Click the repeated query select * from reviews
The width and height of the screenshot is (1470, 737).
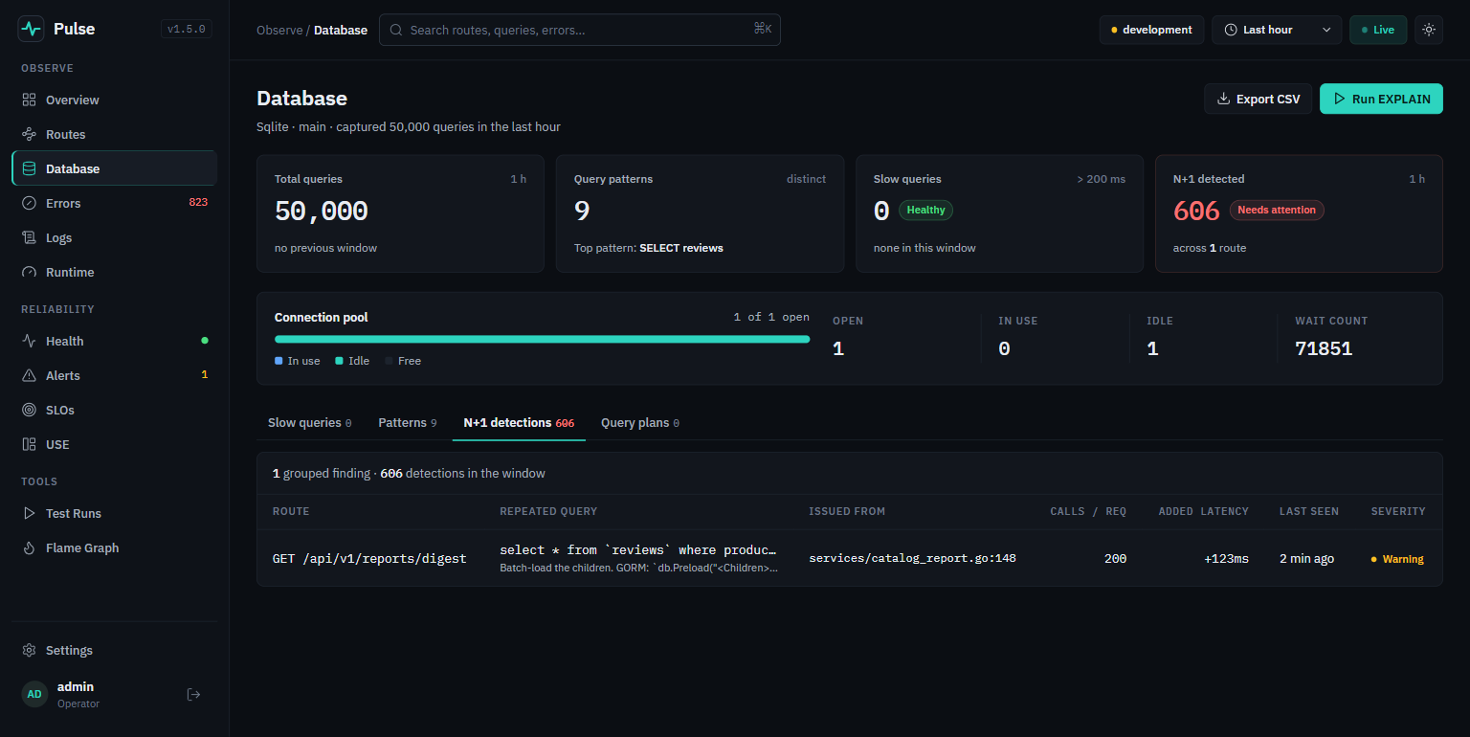tap(638, 550)
